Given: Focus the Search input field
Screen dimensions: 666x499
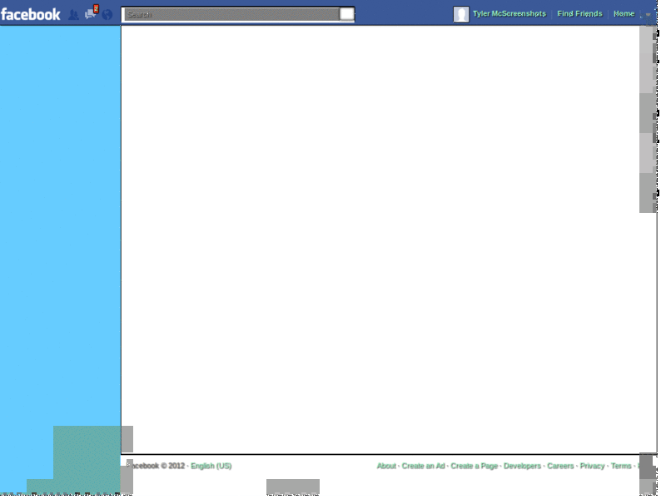Looking at the screenshot, I should point(231,14).
